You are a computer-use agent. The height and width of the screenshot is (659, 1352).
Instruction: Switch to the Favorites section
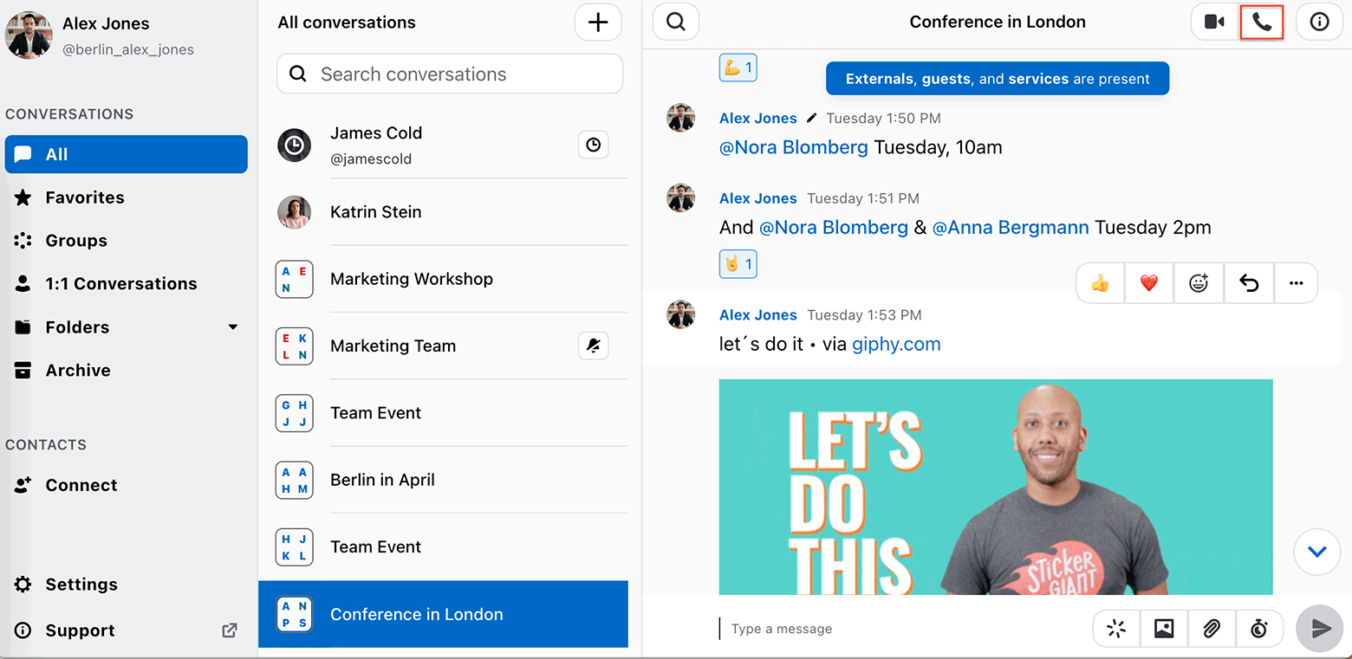[85, 197]
